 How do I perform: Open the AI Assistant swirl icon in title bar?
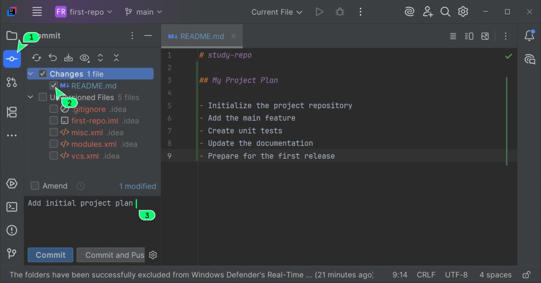point(409,12)
